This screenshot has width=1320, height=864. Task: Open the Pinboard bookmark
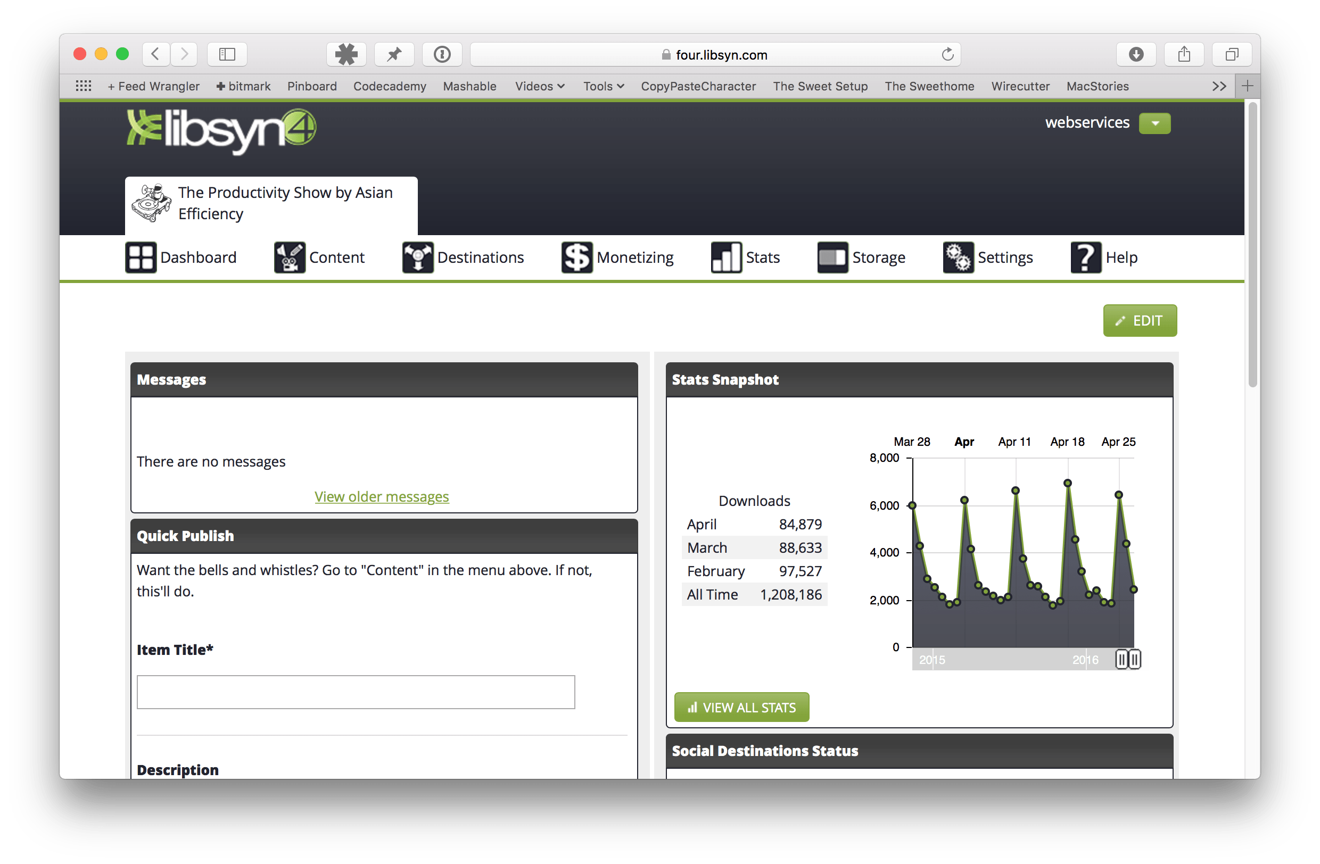(312, 86)
